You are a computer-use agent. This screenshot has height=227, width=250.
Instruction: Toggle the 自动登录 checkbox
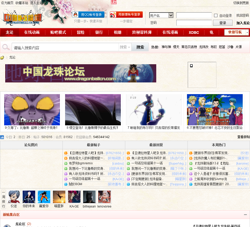[x=216, y=15]
